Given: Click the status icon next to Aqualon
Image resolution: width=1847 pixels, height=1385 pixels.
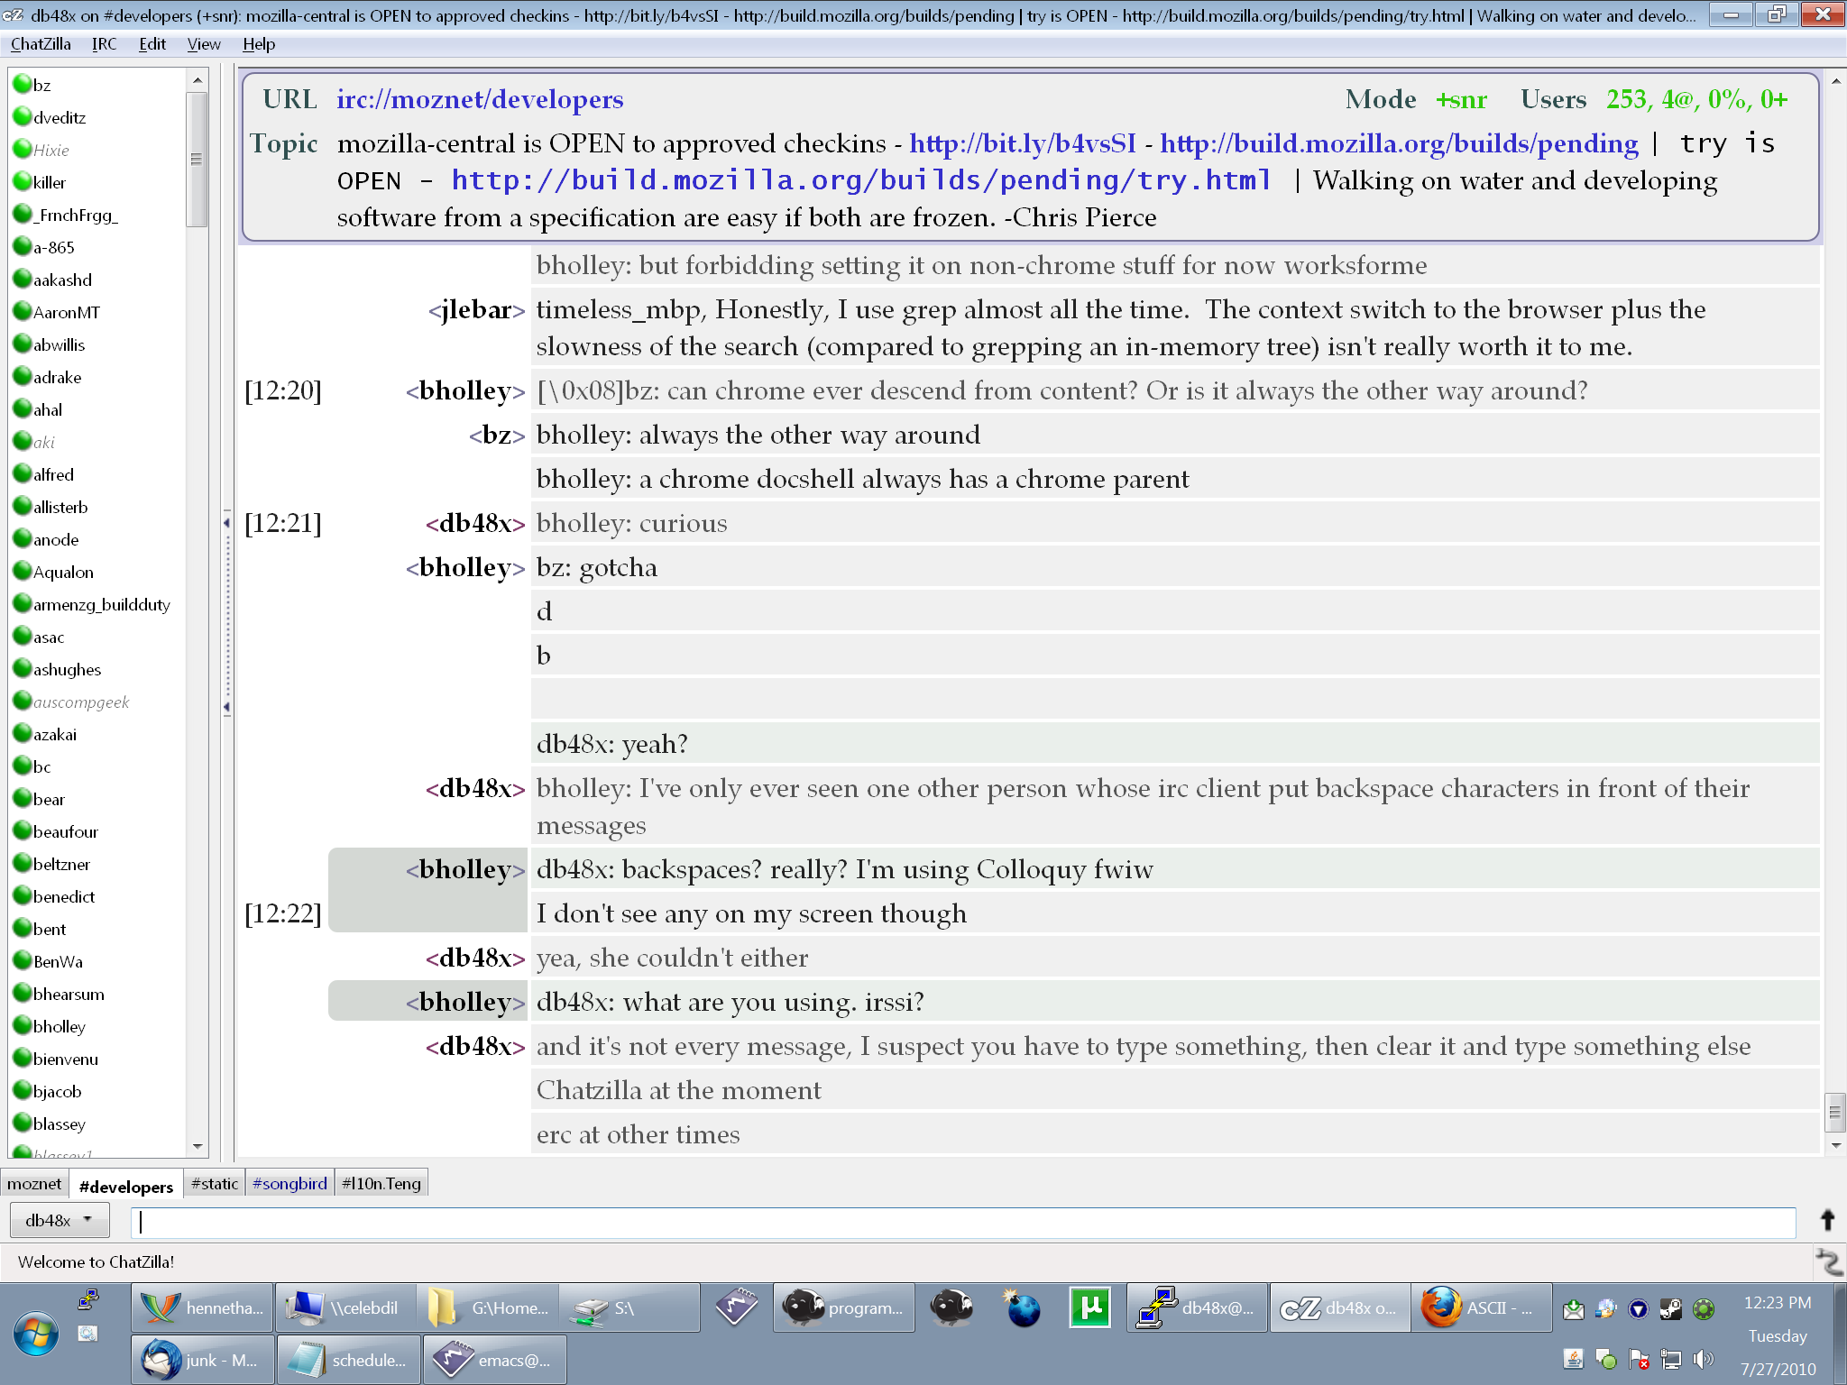Looking at the screenshot, I should [x=23, y=572].
